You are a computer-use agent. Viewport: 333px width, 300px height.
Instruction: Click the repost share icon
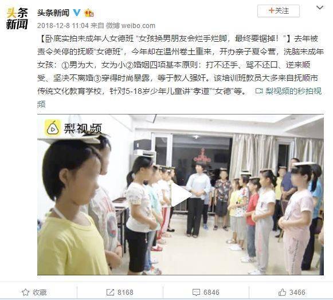pyautogui.click(x=110, y=293)
